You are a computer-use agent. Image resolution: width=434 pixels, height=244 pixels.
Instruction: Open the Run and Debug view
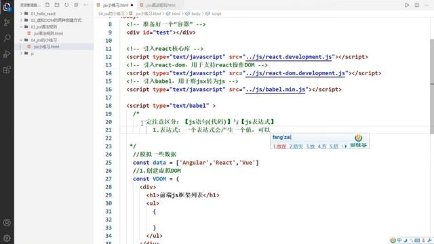tap(7, 54)
